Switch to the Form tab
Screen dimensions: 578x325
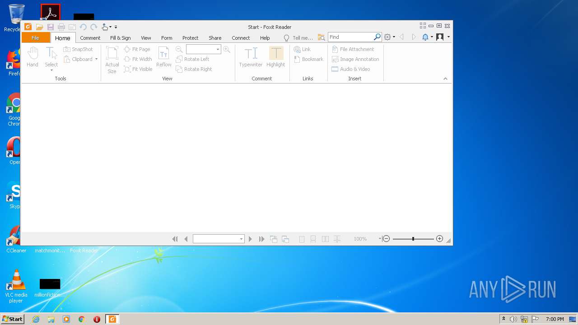pos(167,38)
